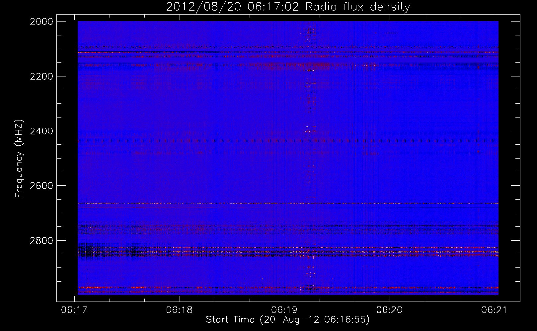Click the 2400 frequency tick label
537x331 pixels.
pyautogui.click(x=41, y=131)
